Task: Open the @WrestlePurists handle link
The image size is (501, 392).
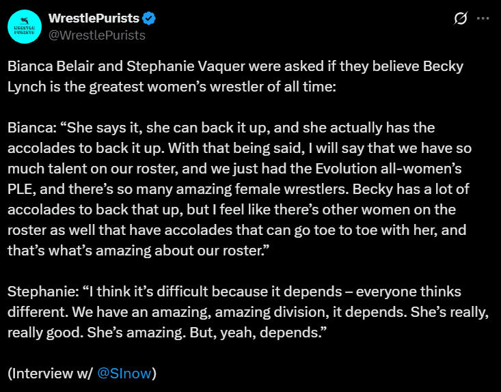Action: click(97, 35)
